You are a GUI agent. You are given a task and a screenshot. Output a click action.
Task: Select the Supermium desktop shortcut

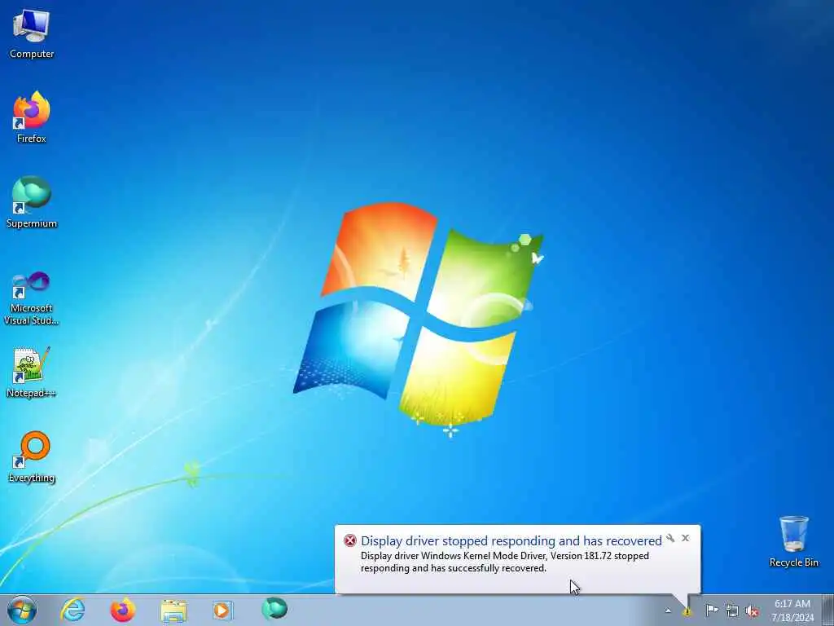(x=32, y=202)
